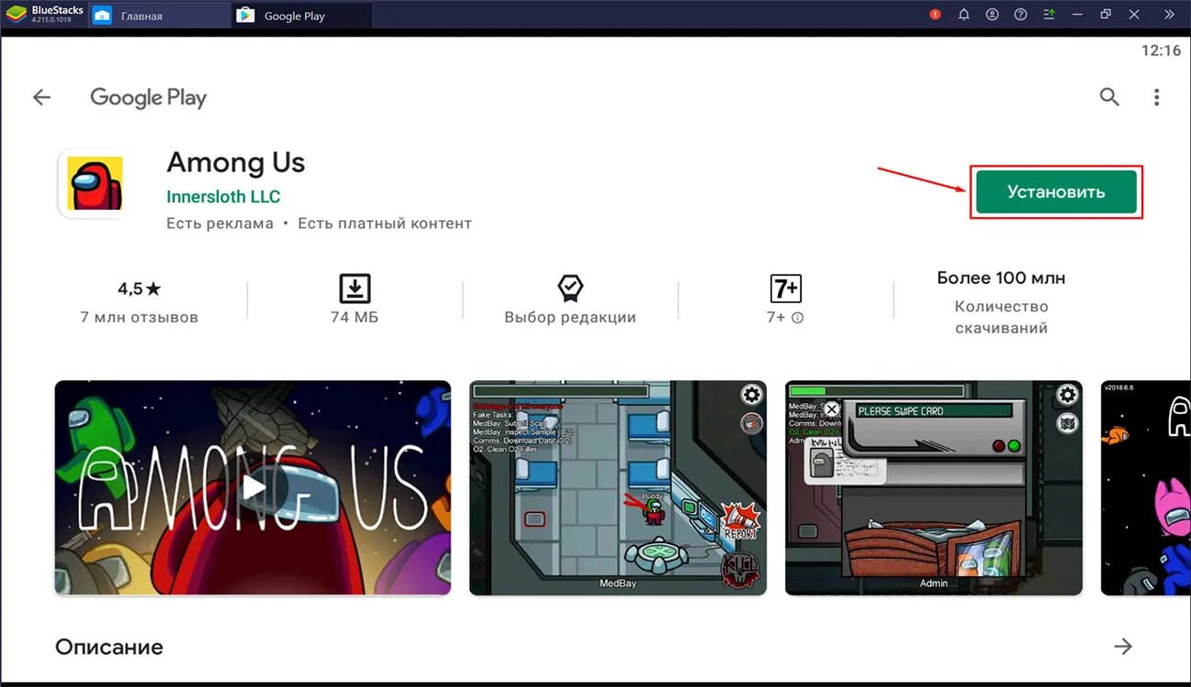Image resolution: width=1191 pixels, height=687 pixels.
Task: Expand the Описание section arrow
Action: pyautogui.click(x=1123, y=647)
